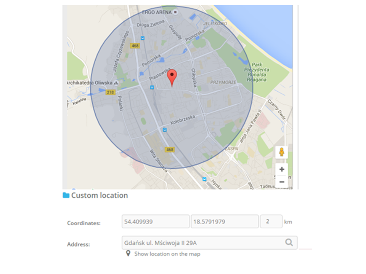Open Street View pegman icon
Image resolution: width=366 pixels, height=274 pixels.
coord(282,152)
